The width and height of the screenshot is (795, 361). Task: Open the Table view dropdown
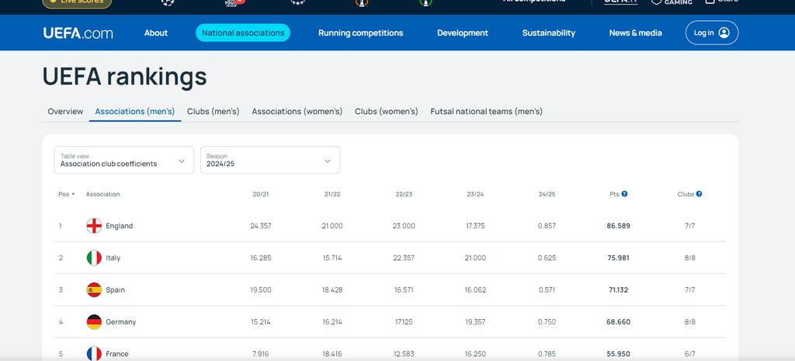124,160
